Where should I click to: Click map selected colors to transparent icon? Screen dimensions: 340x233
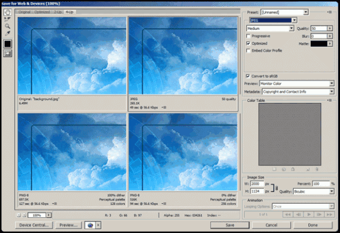(274, 169)
